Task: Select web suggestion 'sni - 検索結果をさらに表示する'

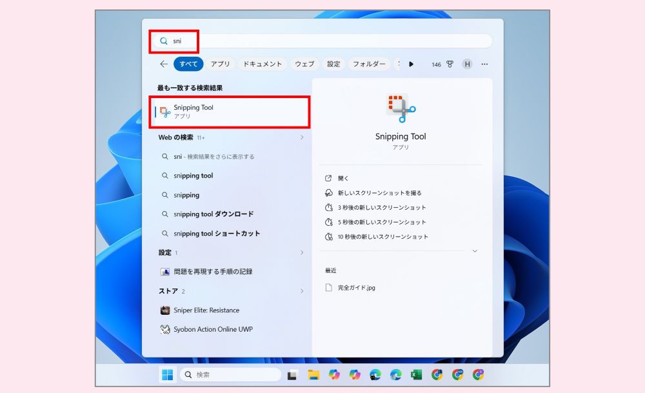Action: coord(213,156)
